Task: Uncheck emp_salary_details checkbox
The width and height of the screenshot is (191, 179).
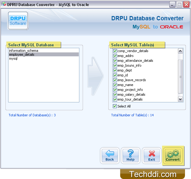Action: point(115,94)
